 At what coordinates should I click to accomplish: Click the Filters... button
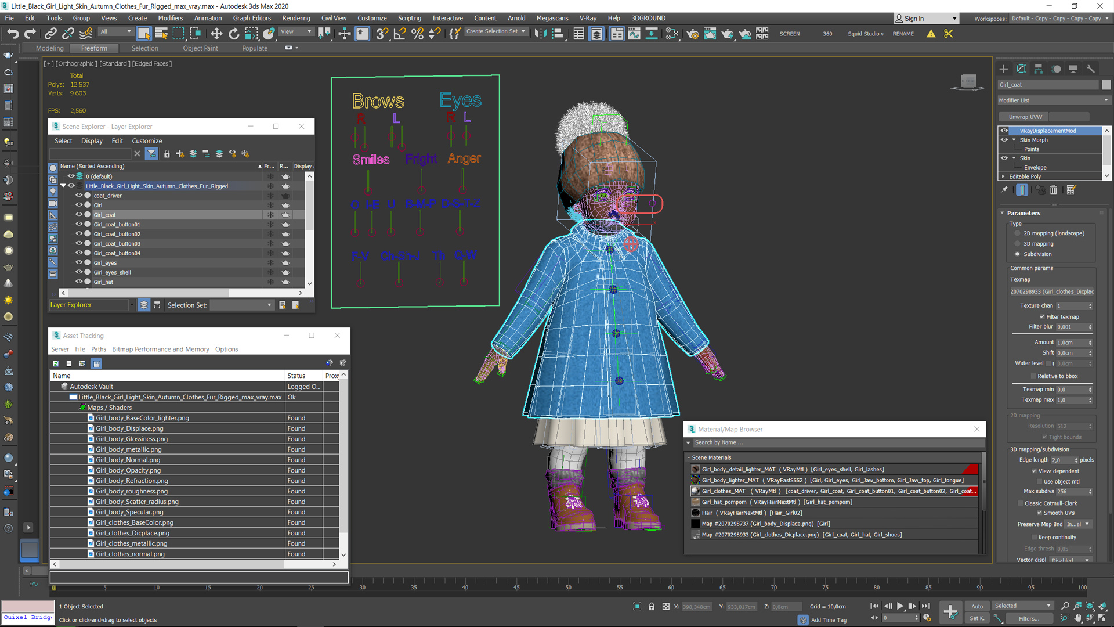coord(1029,618)
